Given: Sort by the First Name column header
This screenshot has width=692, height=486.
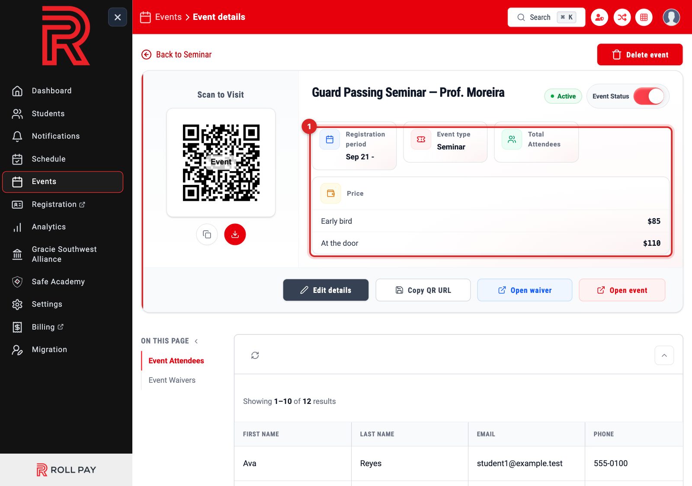Looking at the screenshot, I should click(293, 434).
